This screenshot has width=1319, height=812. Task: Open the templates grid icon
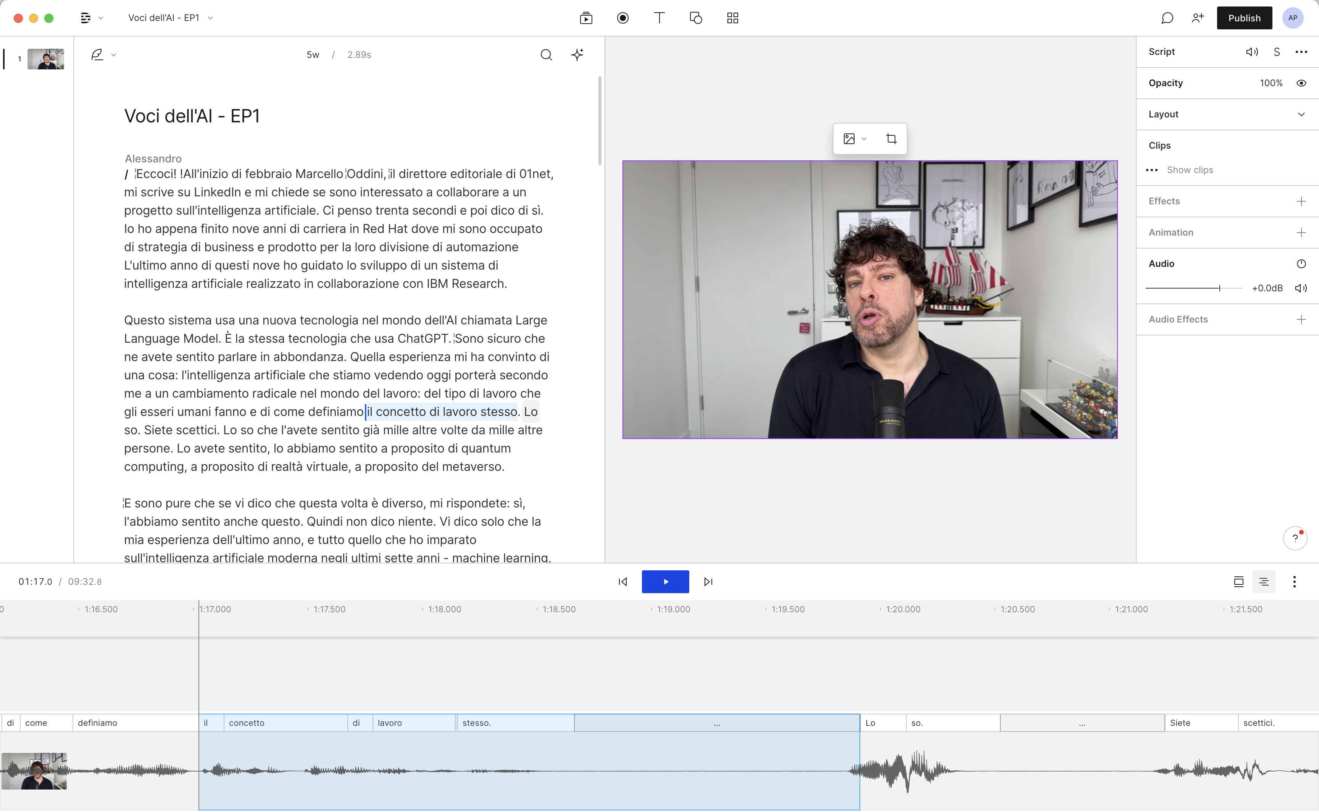click(732, 18)
